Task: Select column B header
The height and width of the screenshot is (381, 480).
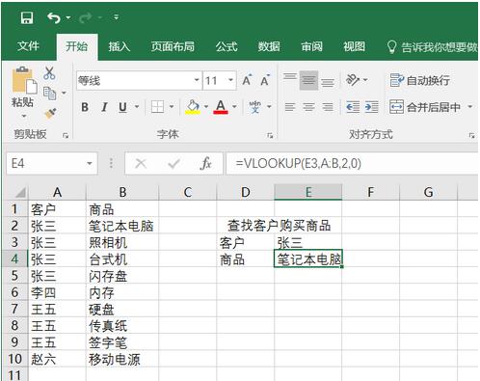Action: [x=122, y=192]
